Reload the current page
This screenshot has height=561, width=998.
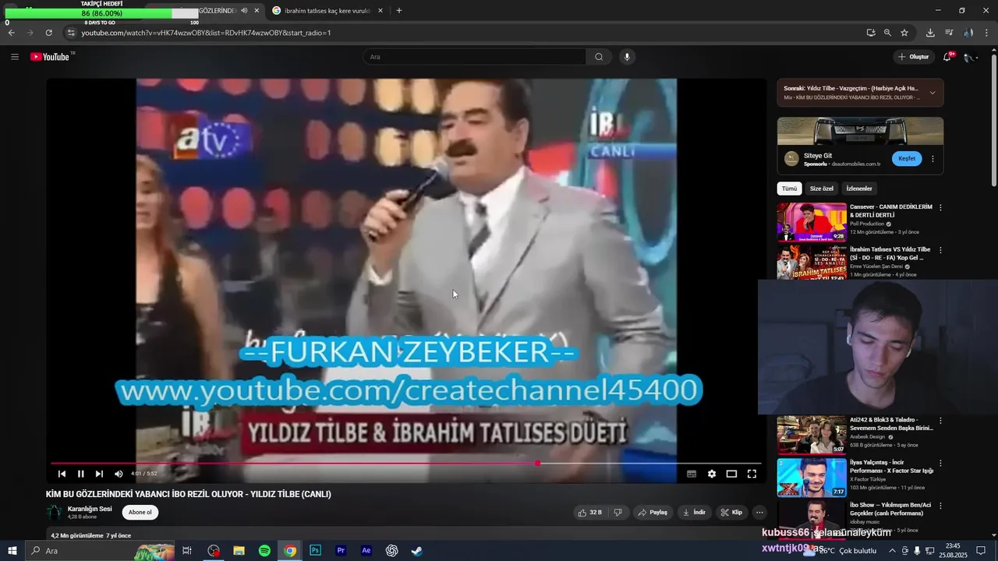[48, 33]
